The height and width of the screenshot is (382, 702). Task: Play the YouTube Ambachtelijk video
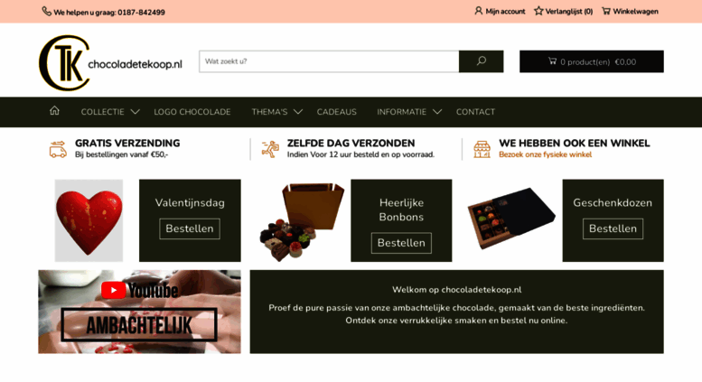pos(139,312)
